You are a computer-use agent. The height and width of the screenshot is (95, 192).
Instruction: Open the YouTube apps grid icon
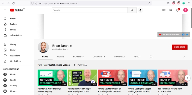pyautogui.click(x=171, y=10)
